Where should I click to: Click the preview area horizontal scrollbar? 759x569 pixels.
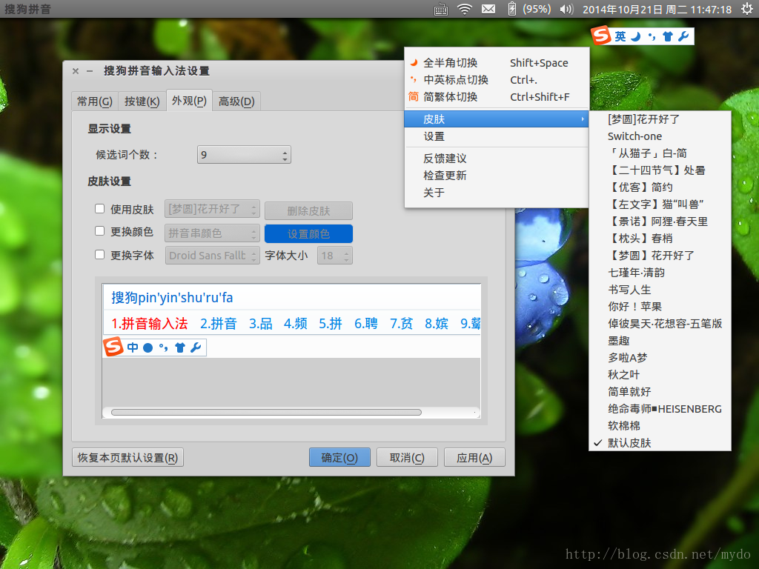point(266,412)
